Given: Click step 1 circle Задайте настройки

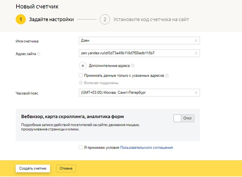Looking at the screenshot, I should point(21,19).
